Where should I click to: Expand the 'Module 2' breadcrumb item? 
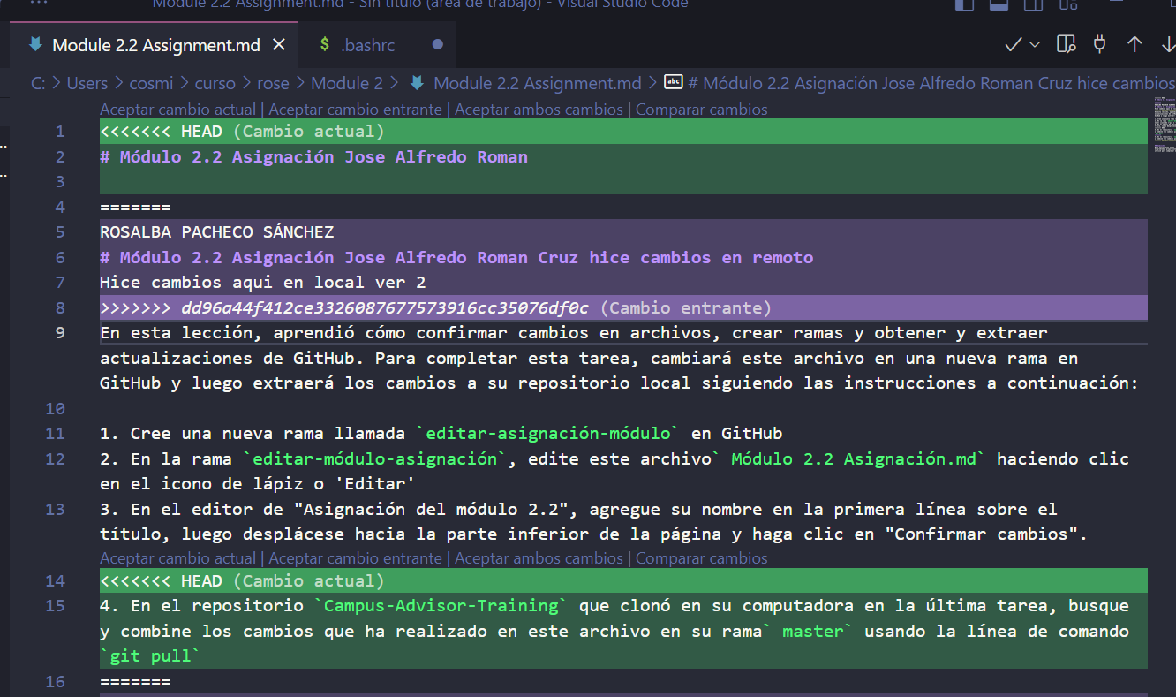[347, 82]
